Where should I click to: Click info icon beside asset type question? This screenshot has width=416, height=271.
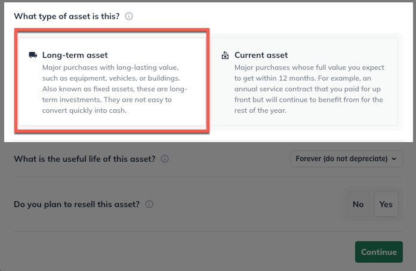[x=129, y=16]
